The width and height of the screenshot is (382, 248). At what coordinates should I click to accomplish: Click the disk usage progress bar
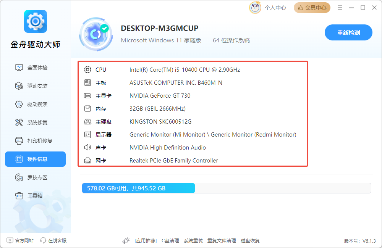[x=227, y=188]
